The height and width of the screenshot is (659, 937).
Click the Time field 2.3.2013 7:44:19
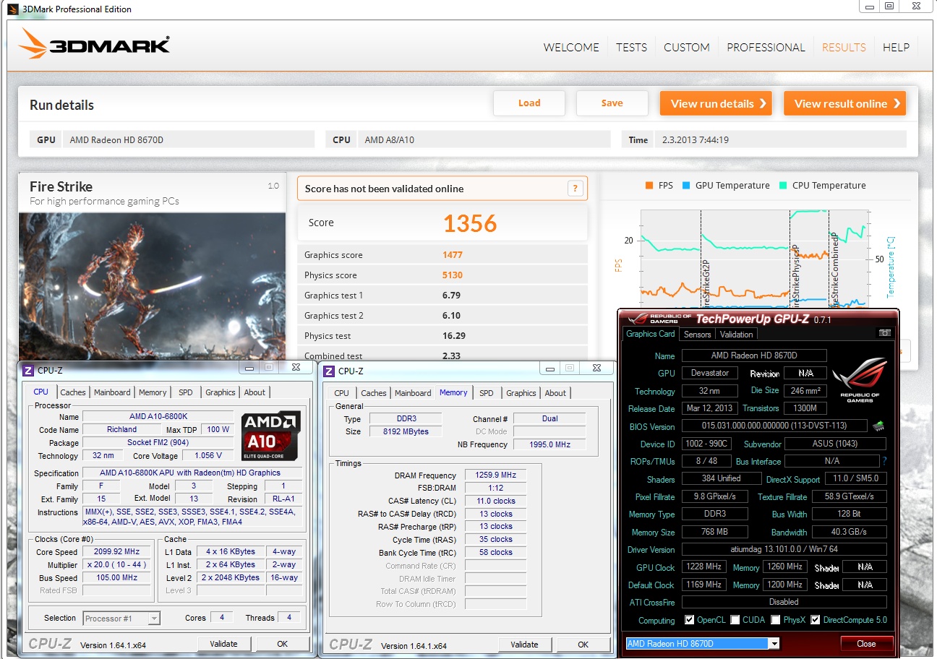click(780, 140)
